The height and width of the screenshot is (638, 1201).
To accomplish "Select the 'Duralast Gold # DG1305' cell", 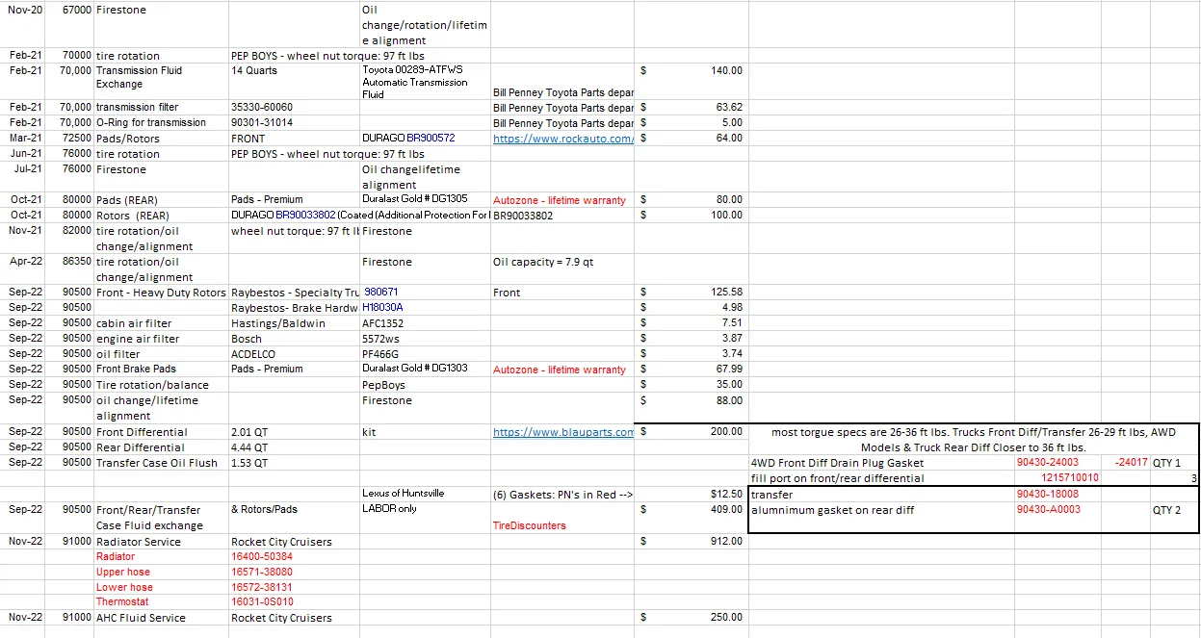I will 425,200.
